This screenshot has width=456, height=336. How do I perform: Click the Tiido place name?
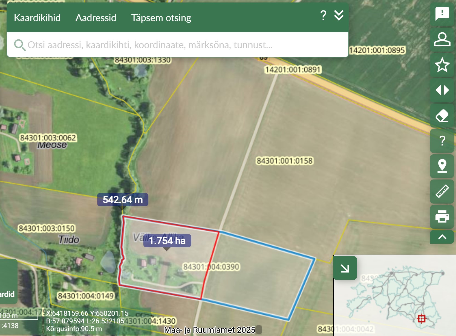pyautogui.click(x=69, y=240)
